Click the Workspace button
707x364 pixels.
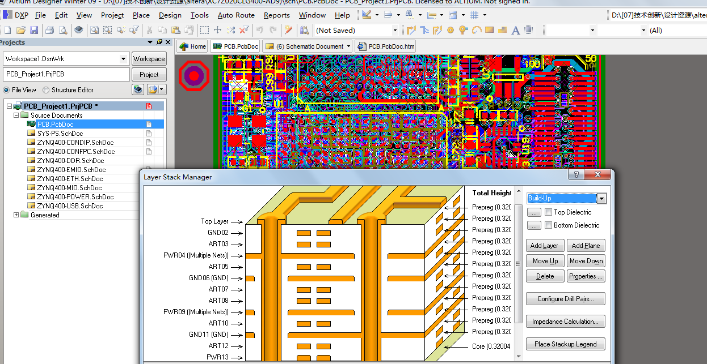tap(149, 59)
